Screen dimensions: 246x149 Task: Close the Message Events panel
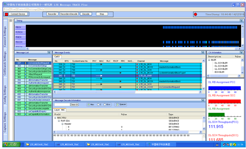click(x=203, y=53)
